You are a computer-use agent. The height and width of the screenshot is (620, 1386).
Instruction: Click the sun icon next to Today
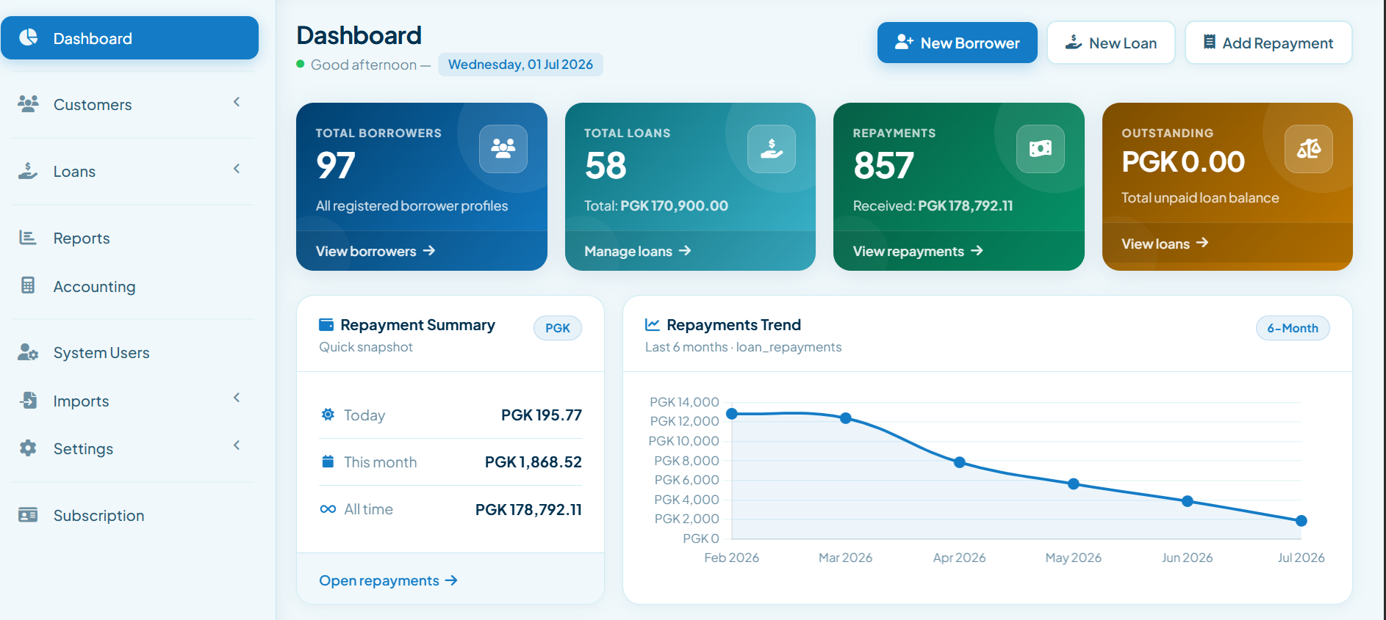(x=328, y=415)
